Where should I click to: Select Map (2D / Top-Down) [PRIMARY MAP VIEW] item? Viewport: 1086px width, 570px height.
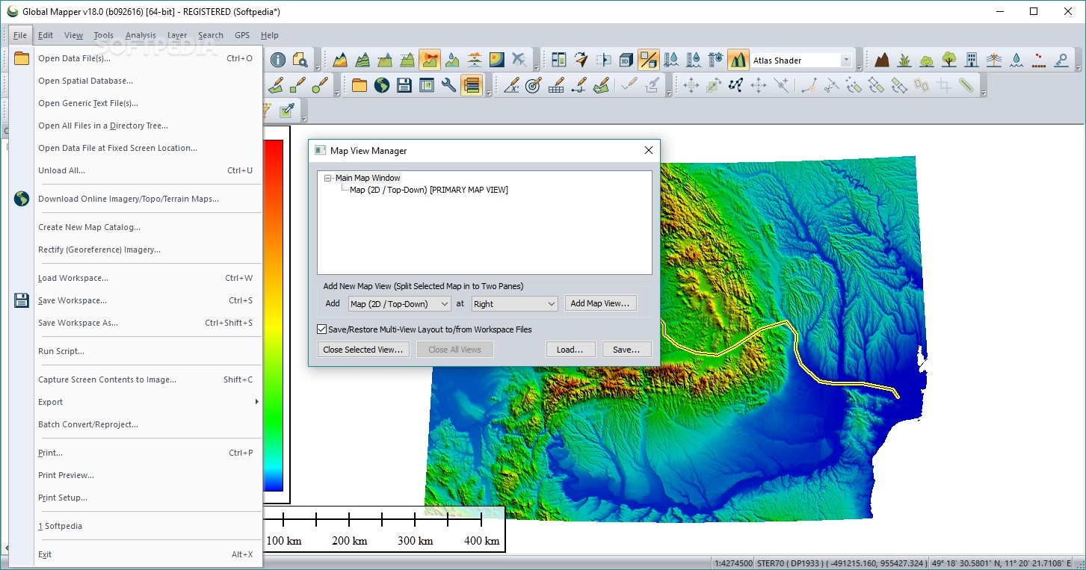[x=429, y=190]
